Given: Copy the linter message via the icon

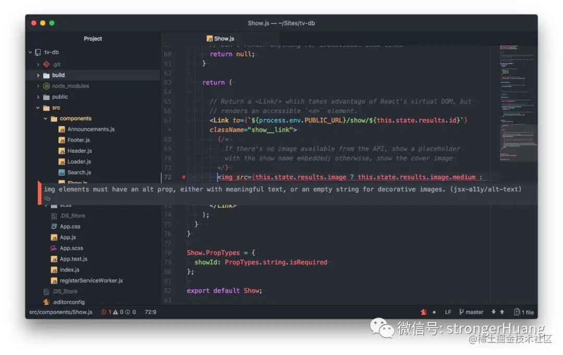Looking at the screenshot, I should pos(47,199).
